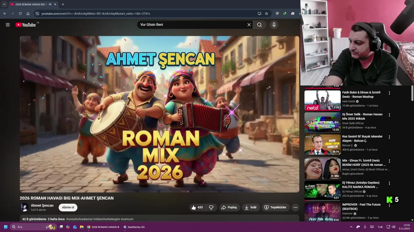The height and width of the screenshot is (232, 414).
Task: Open Kes Sesini Behzat Ç. thumbnail
Action: tap(322, 145)
